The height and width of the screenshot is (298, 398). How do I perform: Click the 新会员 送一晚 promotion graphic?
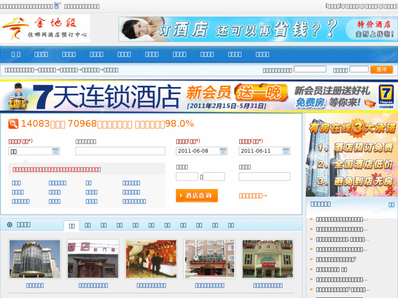[x=237, y=93]
